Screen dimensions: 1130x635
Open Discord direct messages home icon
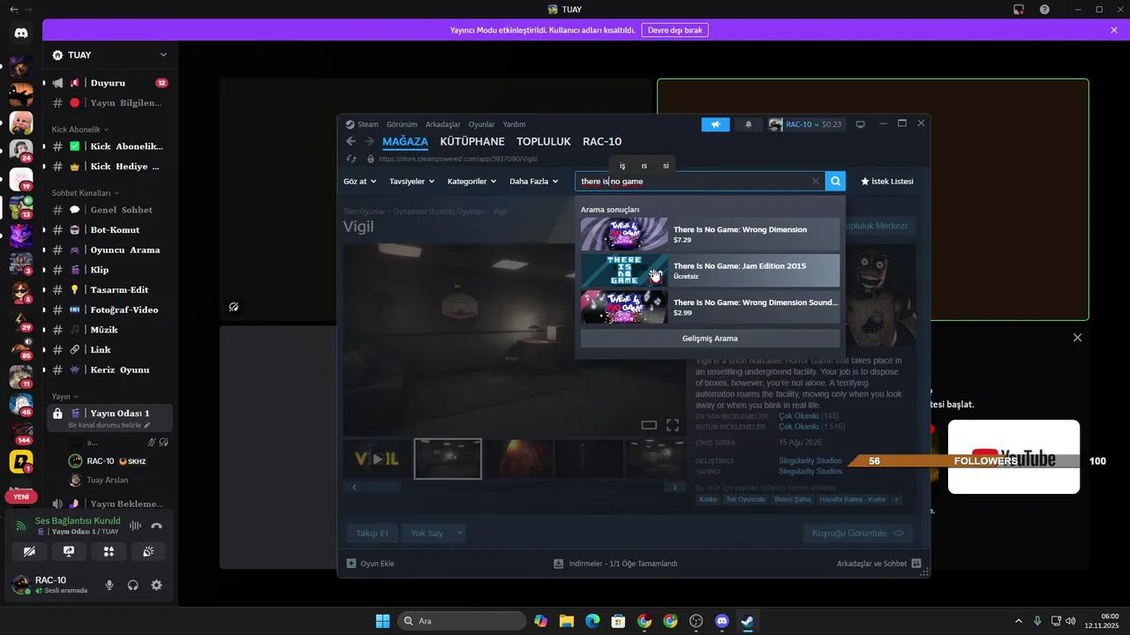(21, 34)
